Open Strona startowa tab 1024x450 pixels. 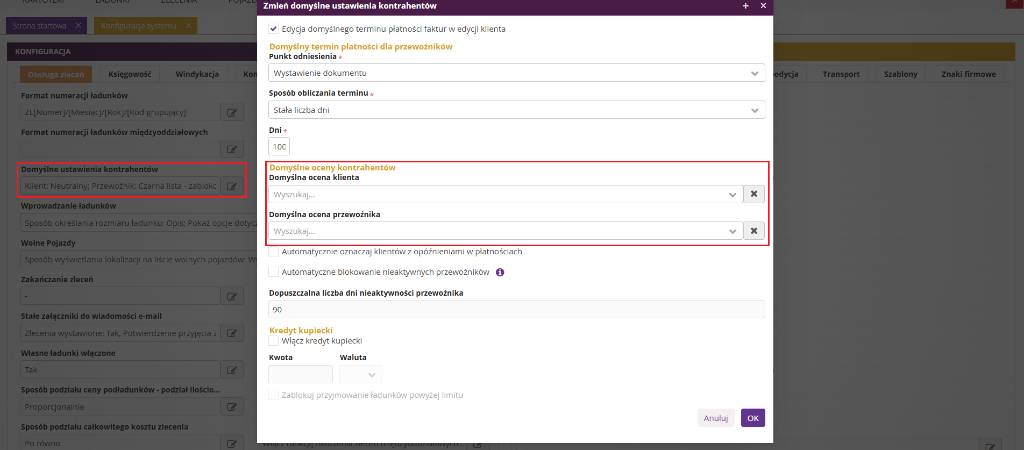(x=40, y=25)
